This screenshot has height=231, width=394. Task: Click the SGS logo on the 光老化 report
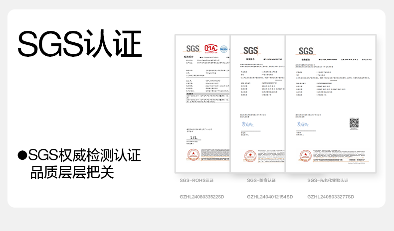pyautogui.click(x=306, y=51)
